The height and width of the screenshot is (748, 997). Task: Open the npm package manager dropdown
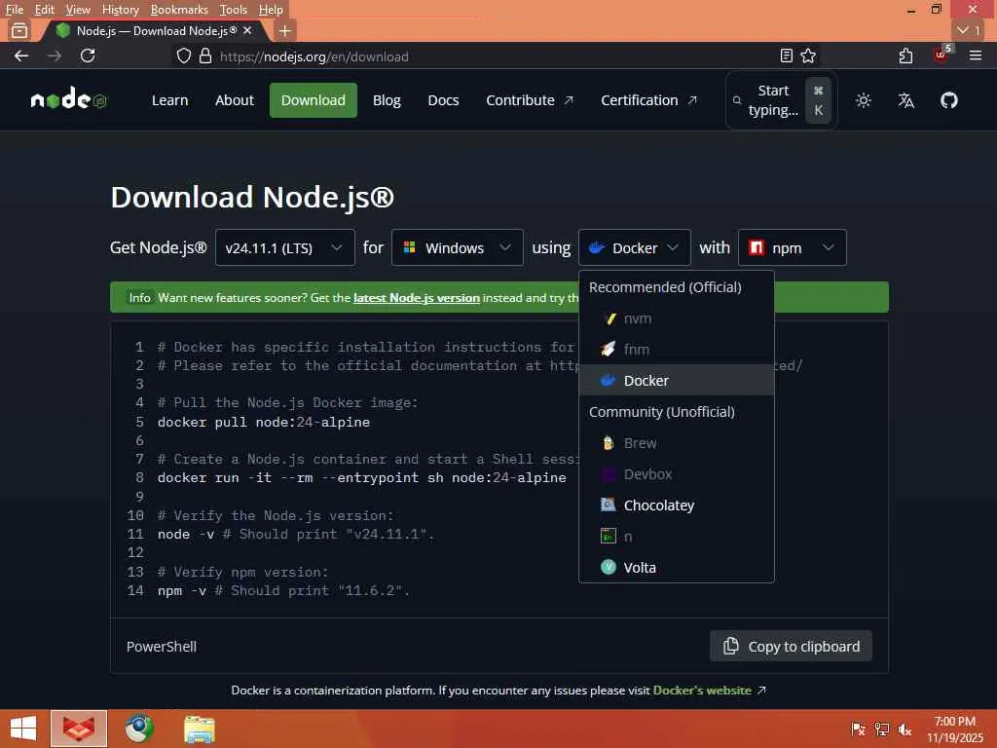coord(792,247)
